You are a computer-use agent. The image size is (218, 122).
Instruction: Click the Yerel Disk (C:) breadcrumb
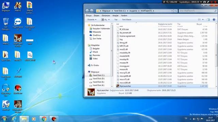[x=120, y=11]
